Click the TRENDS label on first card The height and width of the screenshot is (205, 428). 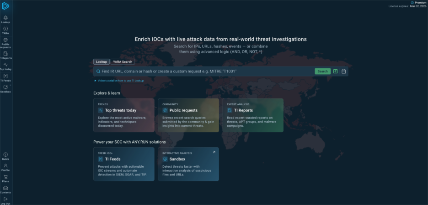coord(103,104)
